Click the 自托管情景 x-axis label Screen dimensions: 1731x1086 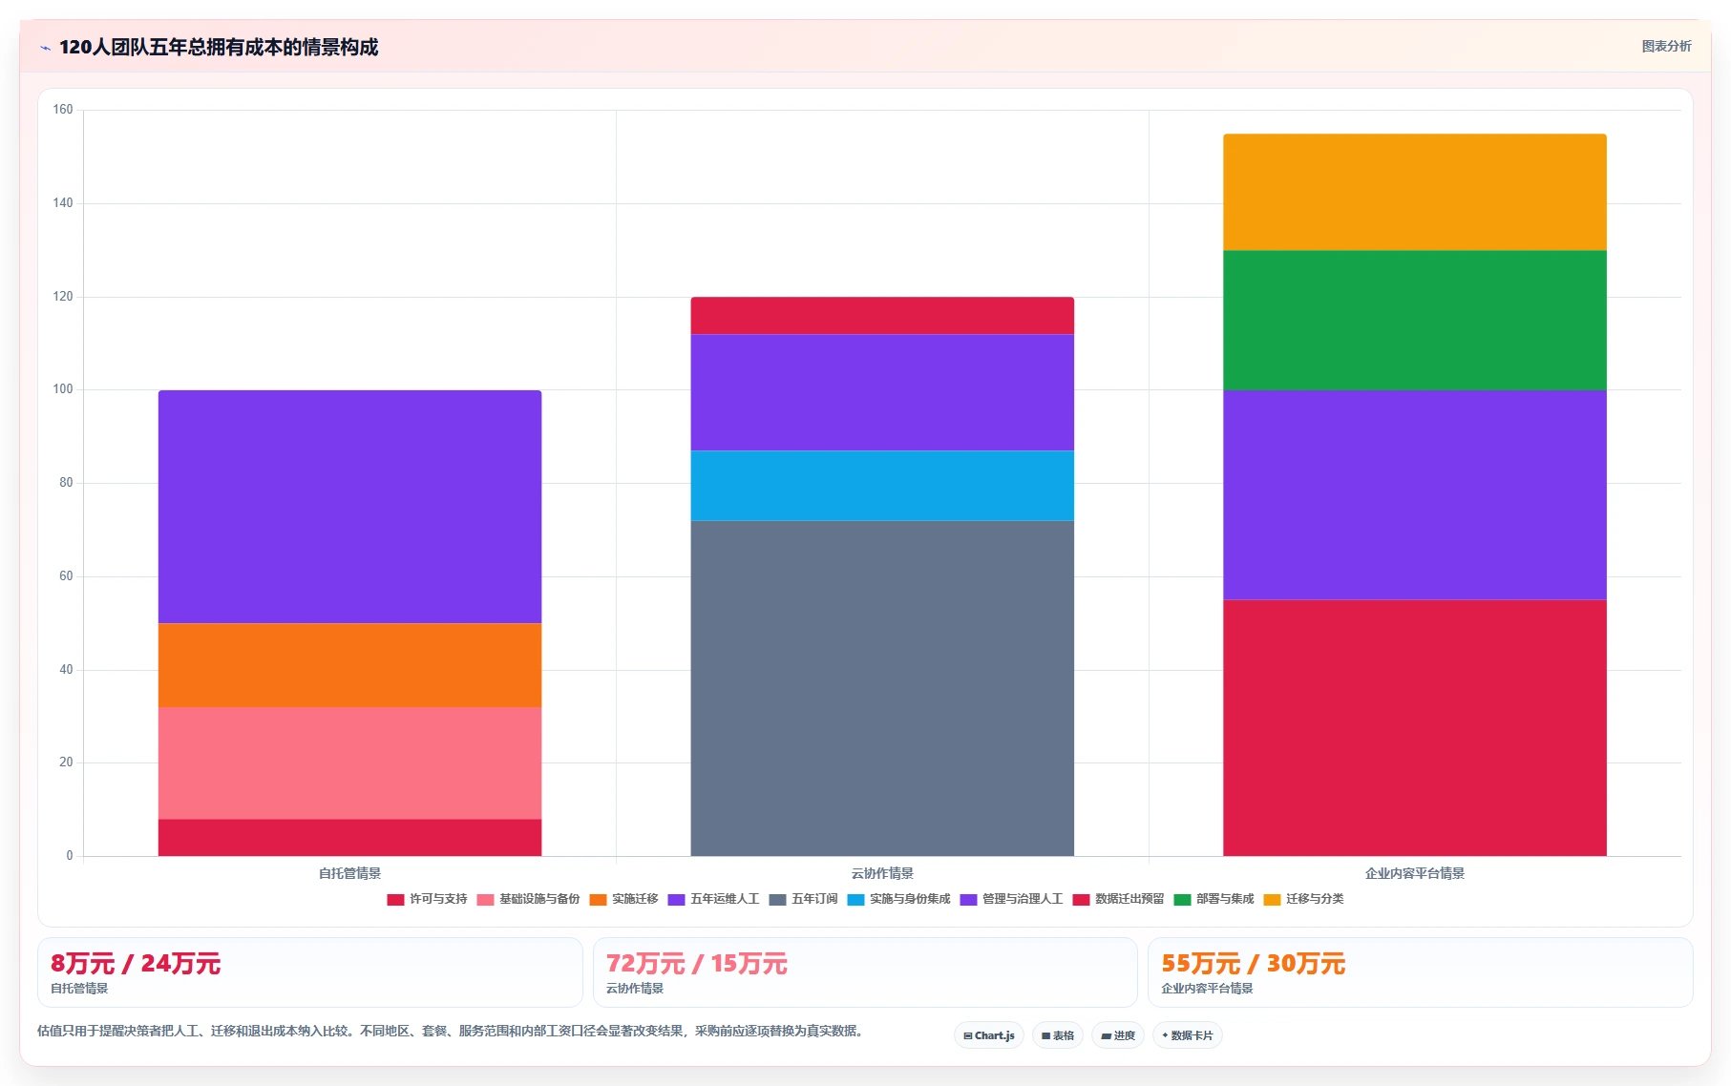[349, 873]
